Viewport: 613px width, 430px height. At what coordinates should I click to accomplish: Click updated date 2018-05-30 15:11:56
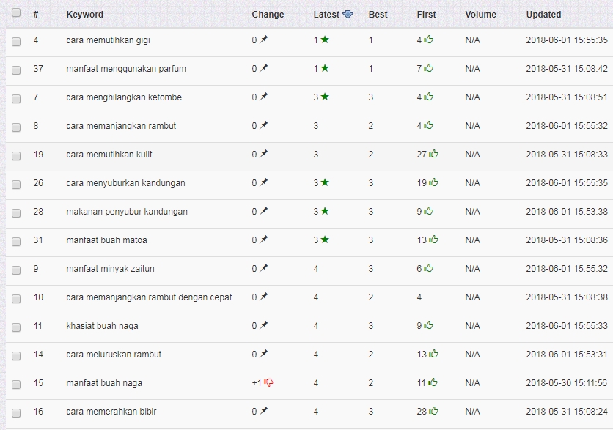pos(567,382)
